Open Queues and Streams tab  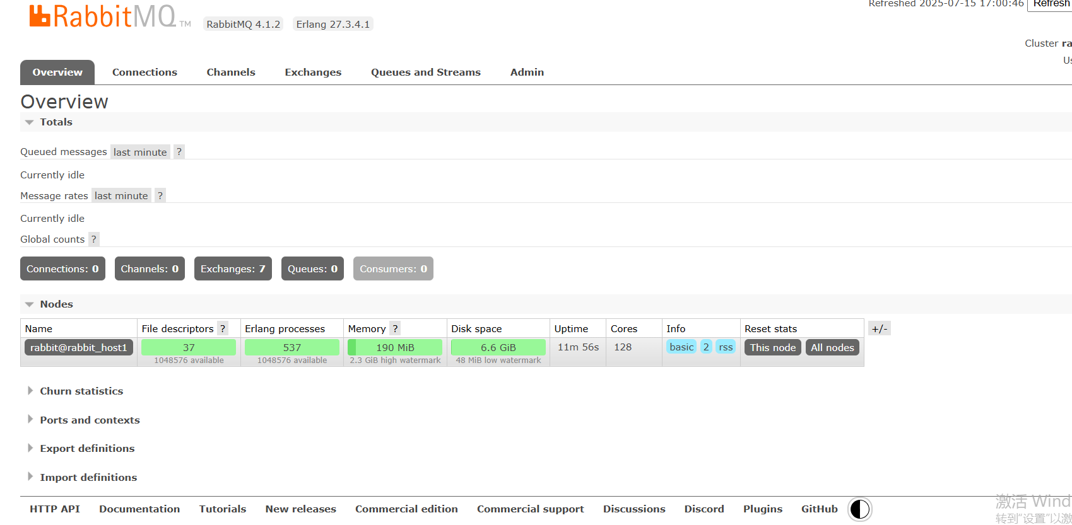tap(426, 72)
